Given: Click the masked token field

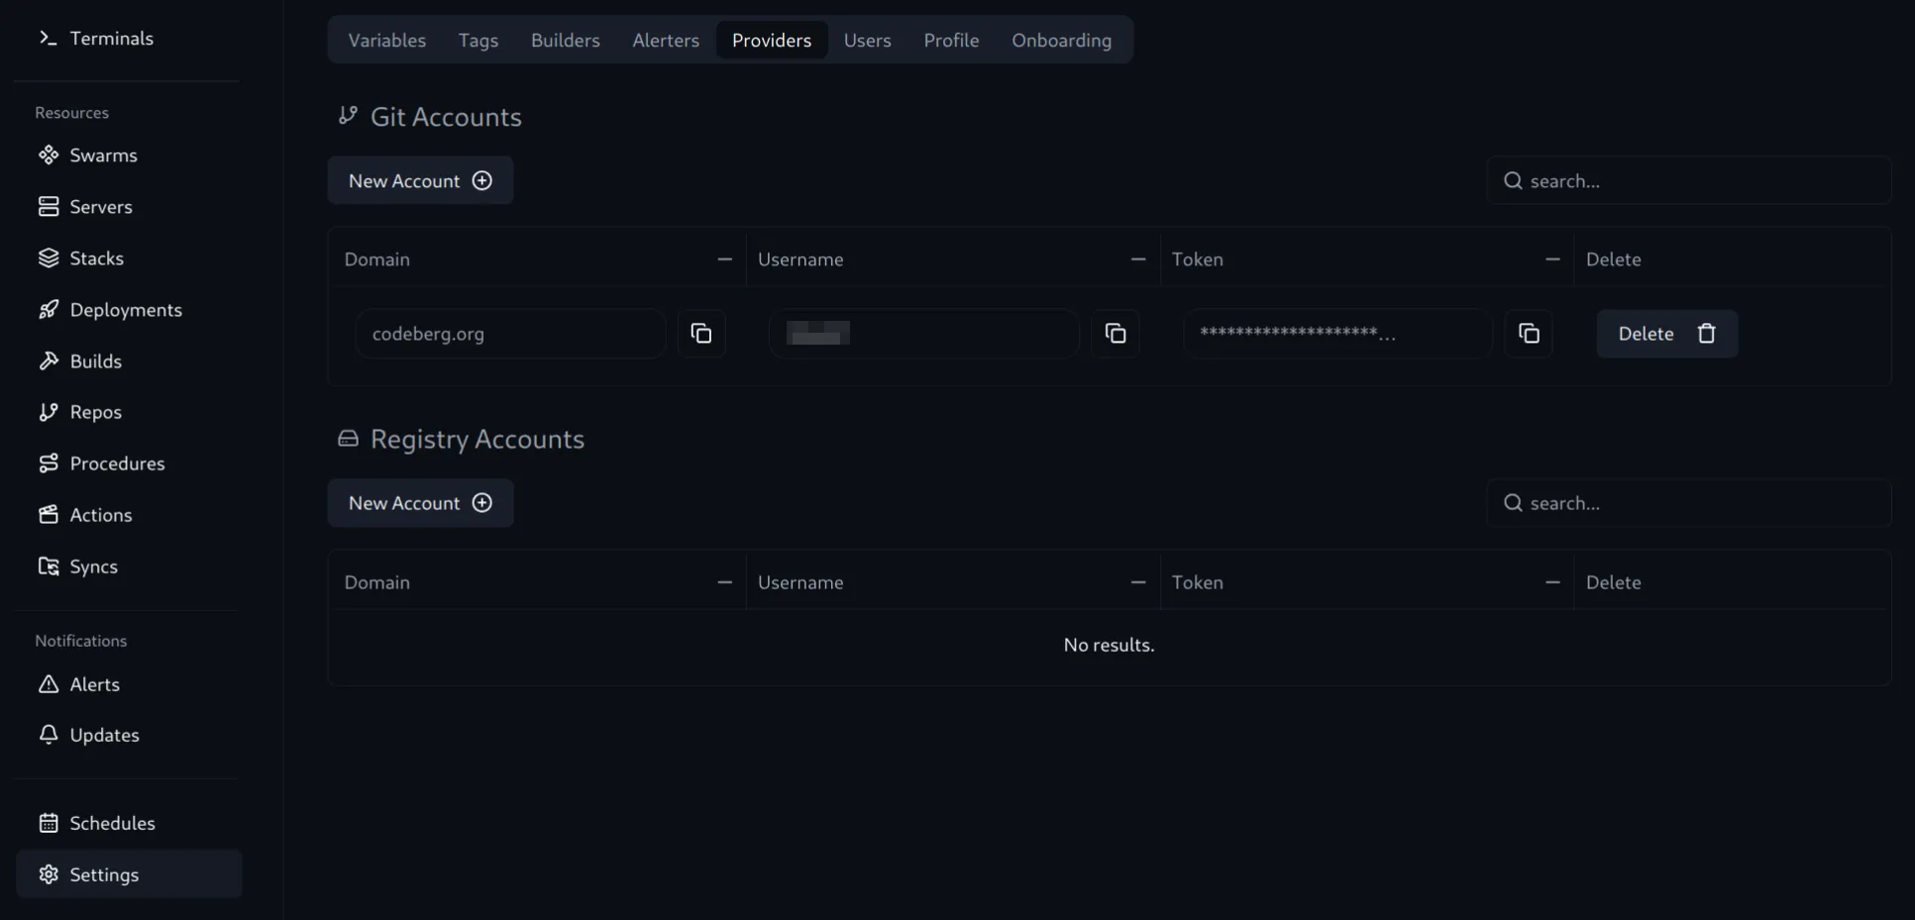Looking at the screenshot, I should click(x=1337, y=334).
